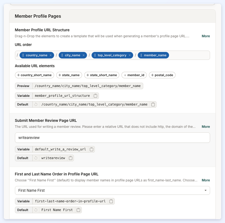This screenshot has width=225, height=223.
Task: Copy default URL structure value
Action: pos(153,104)
